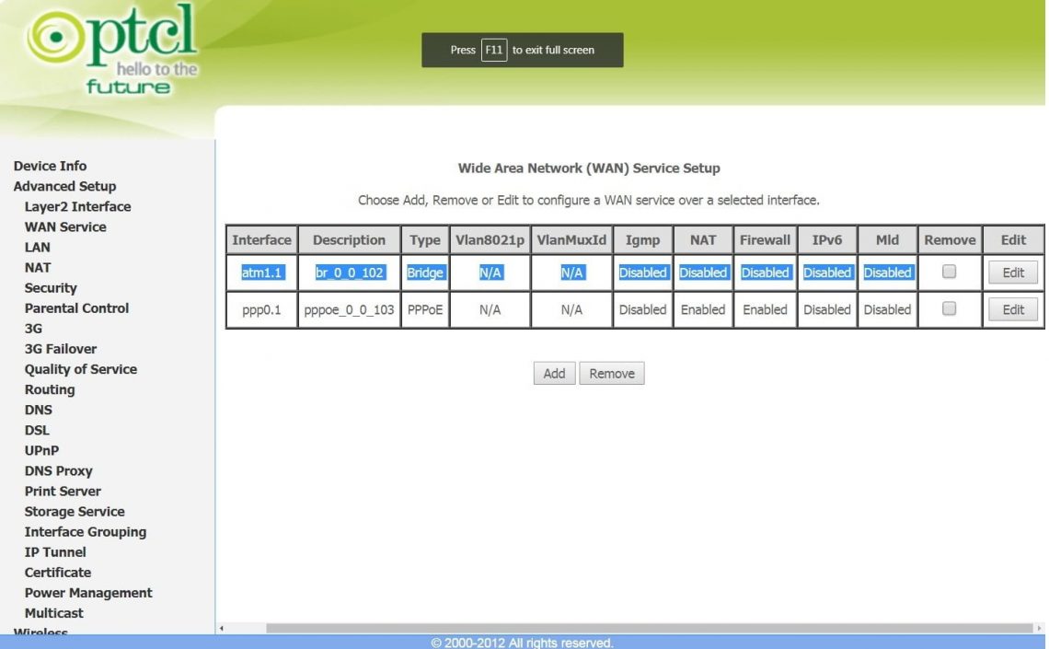Open the WAN Service page
Viewport: 1049px width, 649px height.
point(63,226)
